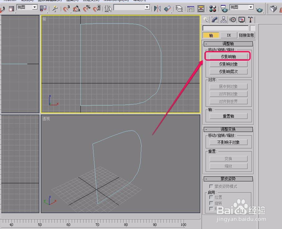
Task: Collapse the 调整轴 rollout
Action: (x=228, y=44)
